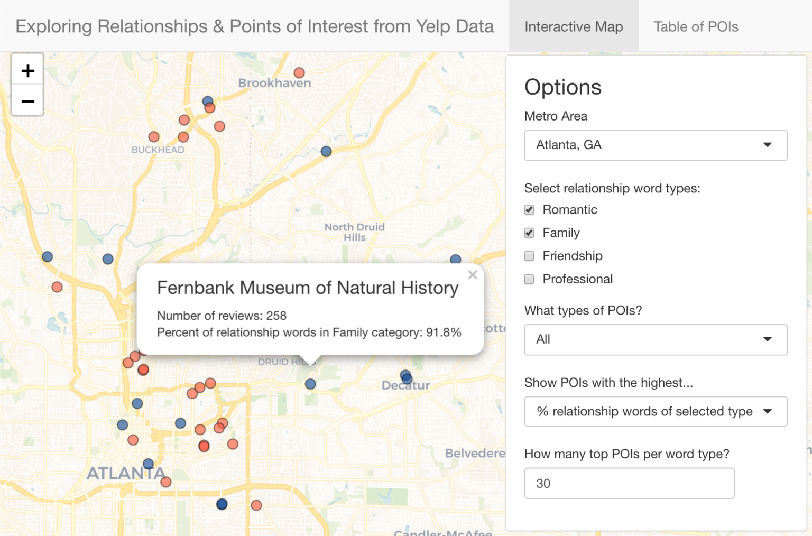812x536 pixels.
Task: Select a red marker near Buckhead
Action: [153, 136]
